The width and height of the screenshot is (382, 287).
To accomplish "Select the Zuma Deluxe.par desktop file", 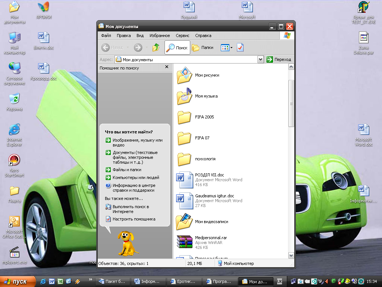I will click(363, 43).
